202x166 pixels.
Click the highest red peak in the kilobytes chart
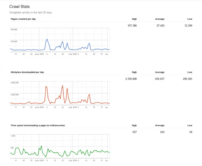click(x=63, y=85)
